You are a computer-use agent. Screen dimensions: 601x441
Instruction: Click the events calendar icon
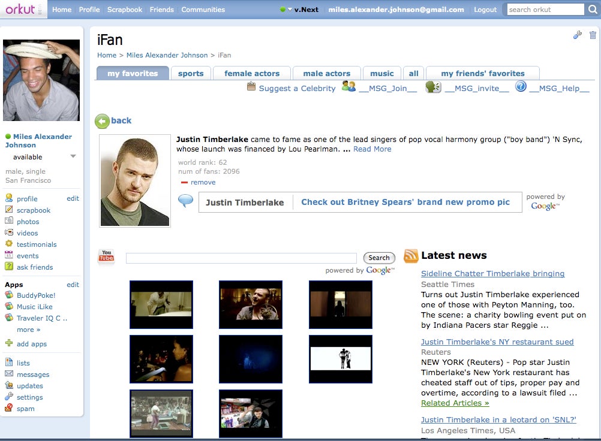(x=9, y=255)
